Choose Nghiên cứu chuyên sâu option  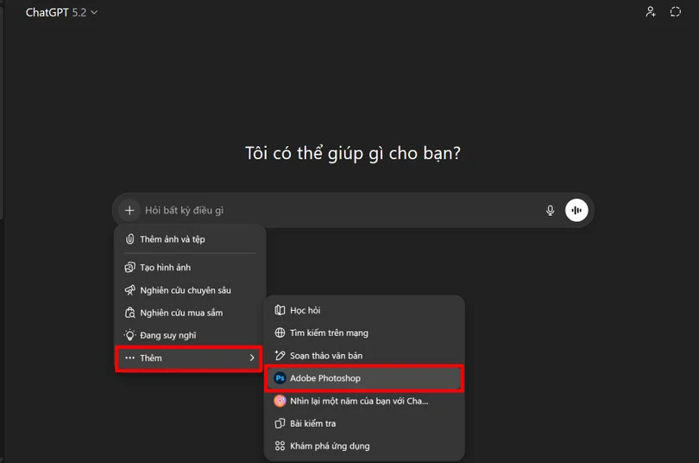(185, 290)
